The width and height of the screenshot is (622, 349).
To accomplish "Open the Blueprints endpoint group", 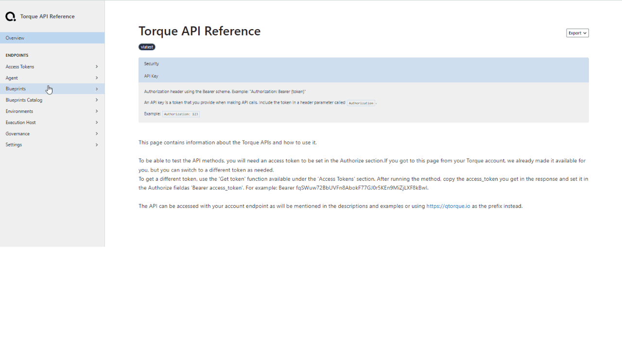I will pyautogui.click(x=52, y=89).
